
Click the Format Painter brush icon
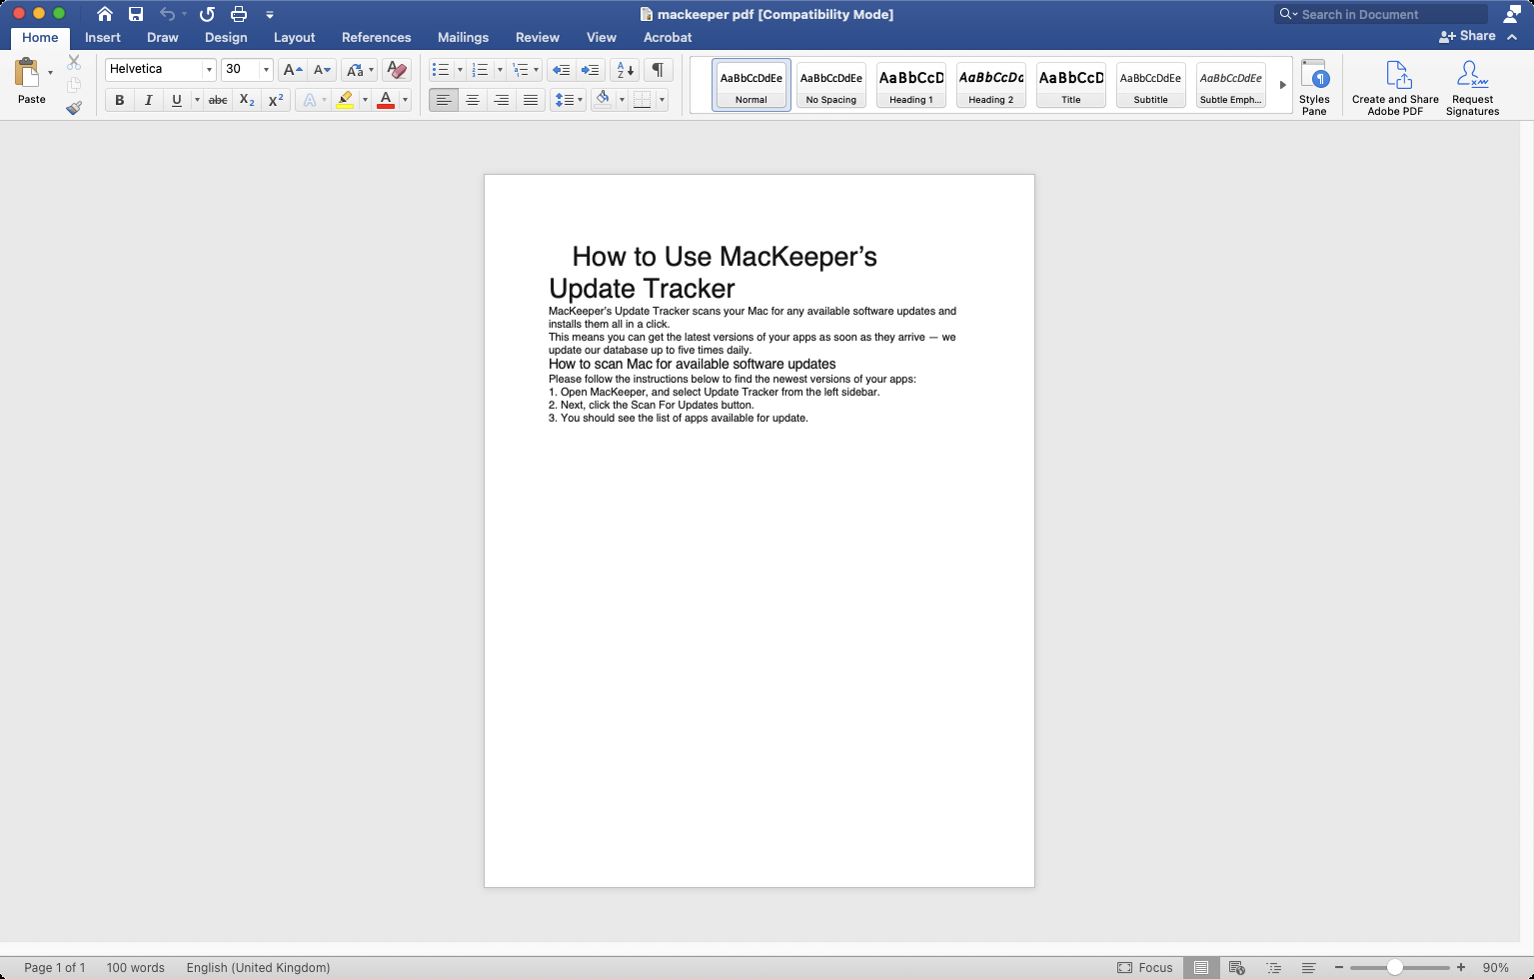point(74,108)
